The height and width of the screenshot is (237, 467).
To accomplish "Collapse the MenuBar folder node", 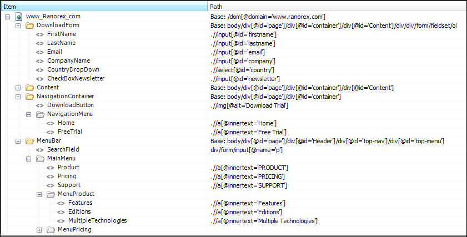I will coord(18,141).
